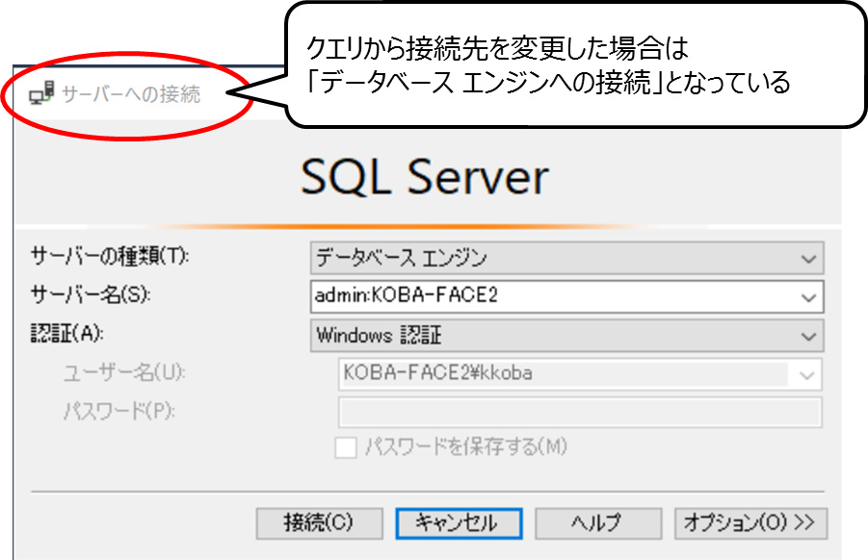Click the server connection icon in title bar

coord(41,93)
